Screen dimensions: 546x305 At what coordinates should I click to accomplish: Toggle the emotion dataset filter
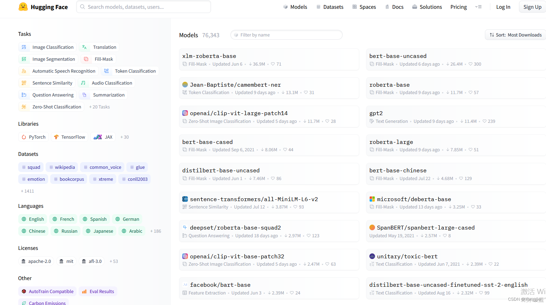click(33, 179)
